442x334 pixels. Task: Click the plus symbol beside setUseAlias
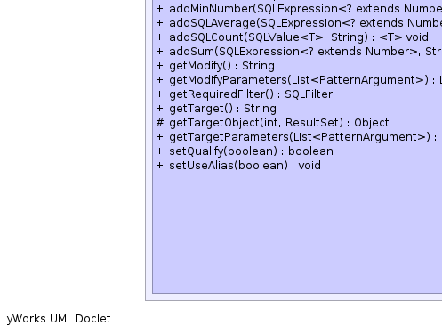tap(160, 166)
